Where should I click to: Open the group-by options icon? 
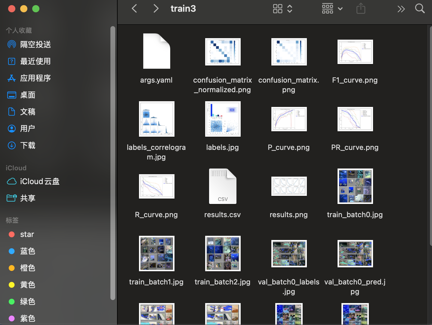(327, 9)
